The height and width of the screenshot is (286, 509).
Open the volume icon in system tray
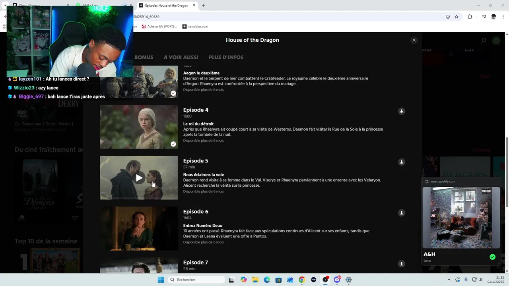(481, 280)
